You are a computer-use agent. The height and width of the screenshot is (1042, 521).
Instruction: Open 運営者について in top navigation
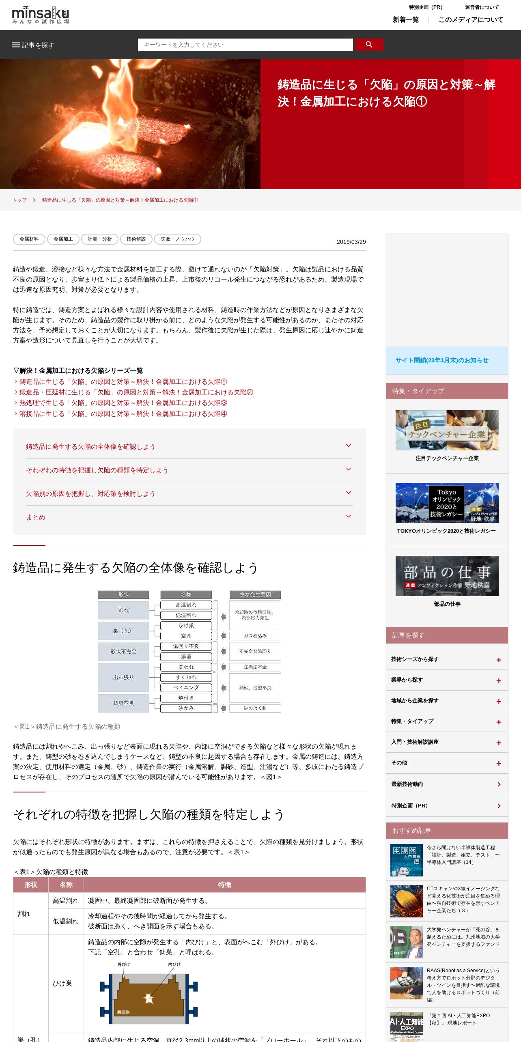tap(482, 7)
